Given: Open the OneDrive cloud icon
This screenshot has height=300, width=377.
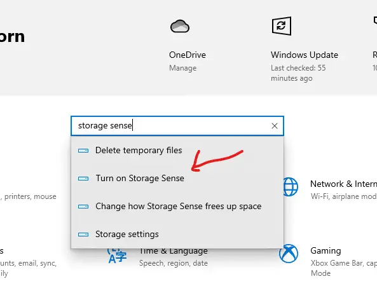Looking at the screenshot, I should coord(180,27).
